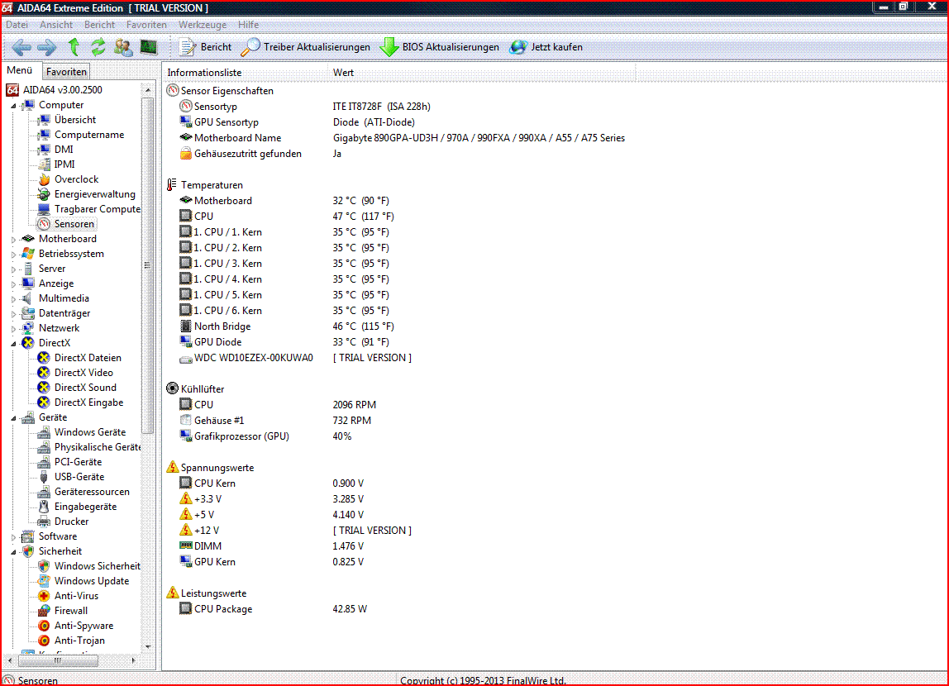This screenshot has height=686, width=949.
Task: Click the PCI-Geräte icon
Action: click(44, 462)
